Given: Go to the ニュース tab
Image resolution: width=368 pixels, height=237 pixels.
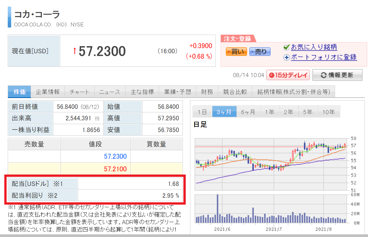Looking at the screenshot, I should [x=110, y=92].
